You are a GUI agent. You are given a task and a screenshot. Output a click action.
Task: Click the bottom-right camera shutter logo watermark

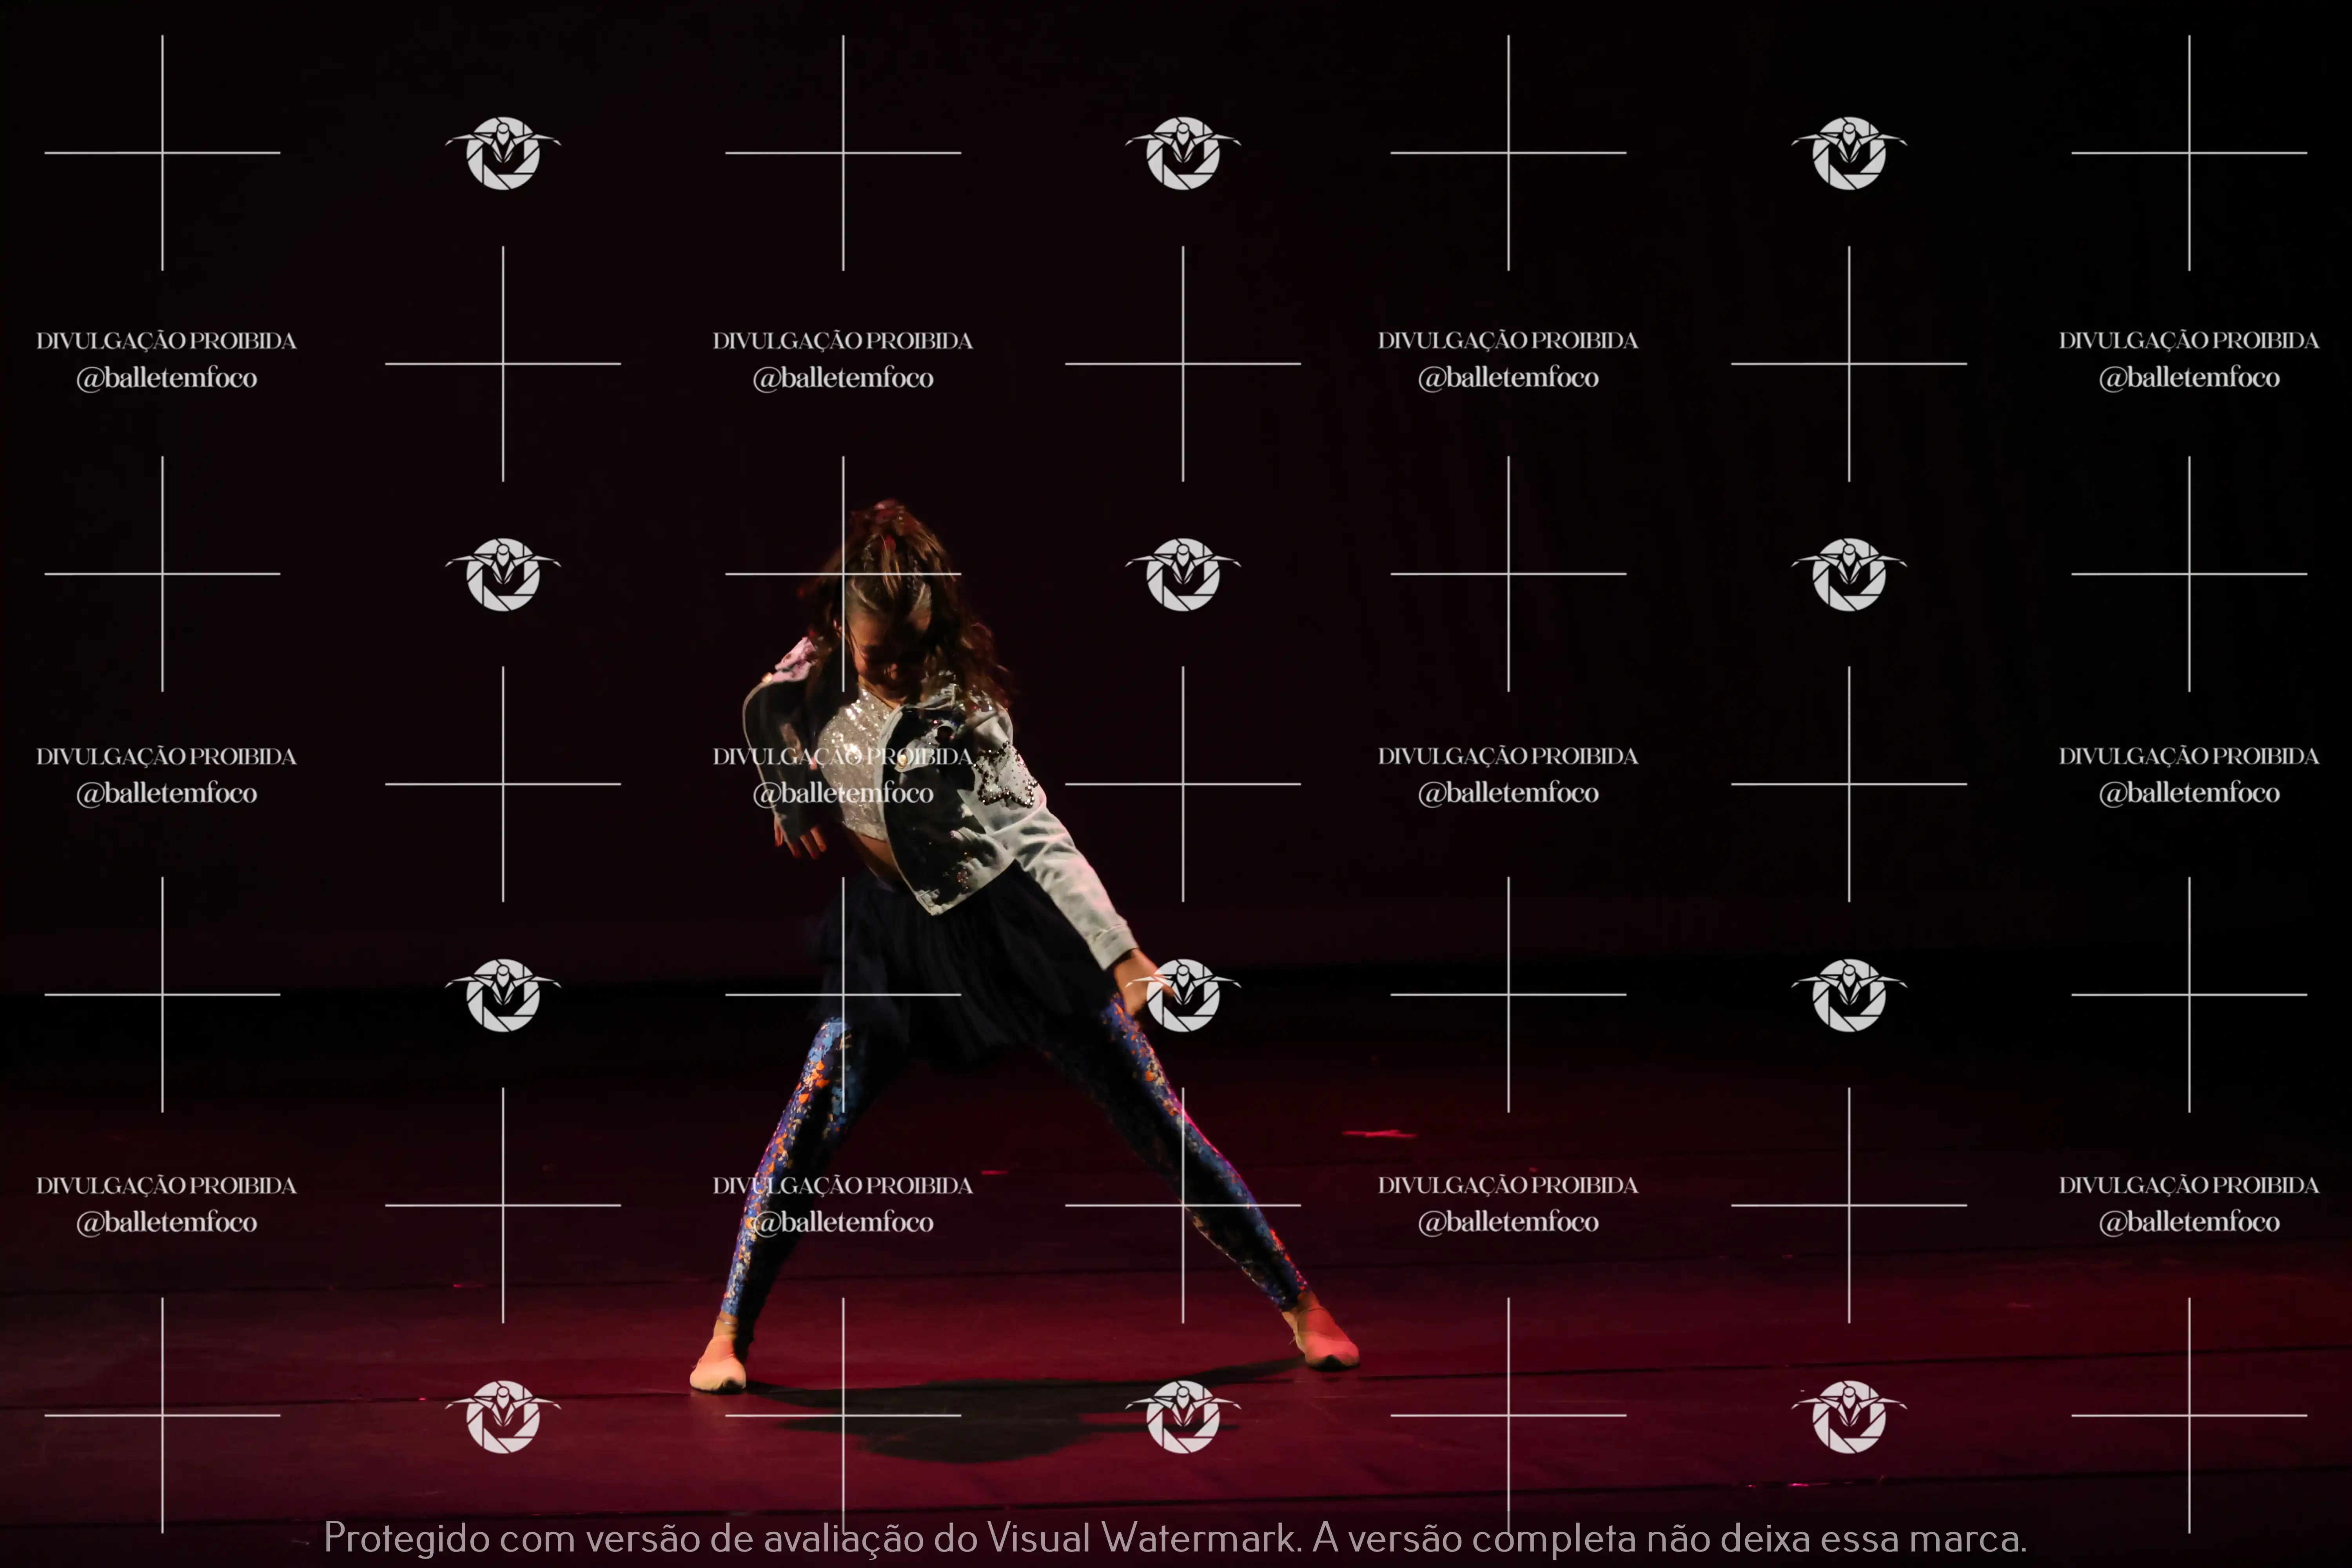pos(1849,1416)
